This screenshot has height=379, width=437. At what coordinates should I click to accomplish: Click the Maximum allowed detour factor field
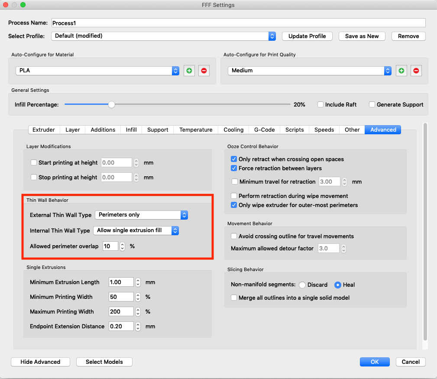click(x=329, y=248)
